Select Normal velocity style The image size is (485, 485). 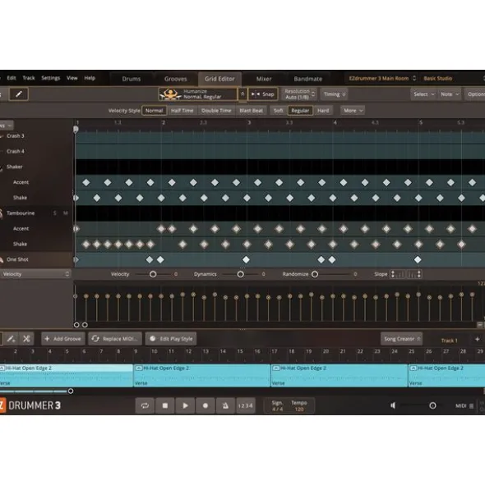coord(154,111)
